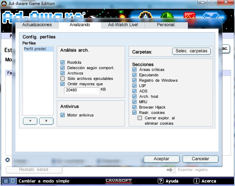This screenshot has height=186, width=235.
Task: Click the single-pane mode icon
Action: click(13, 181)
